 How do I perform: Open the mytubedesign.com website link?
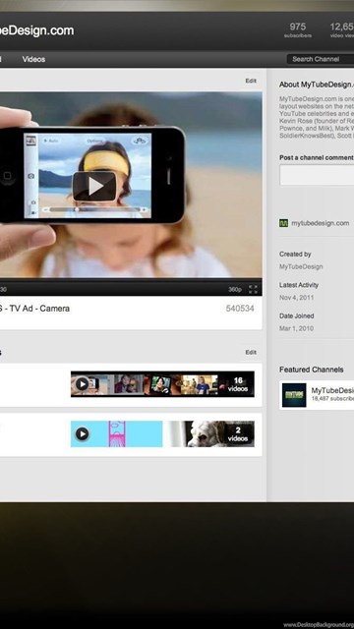[321, 223]
